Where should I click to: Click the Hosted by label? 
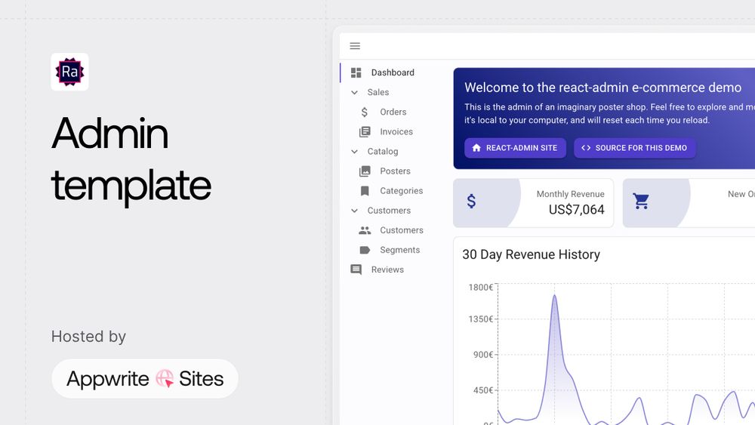88,337
